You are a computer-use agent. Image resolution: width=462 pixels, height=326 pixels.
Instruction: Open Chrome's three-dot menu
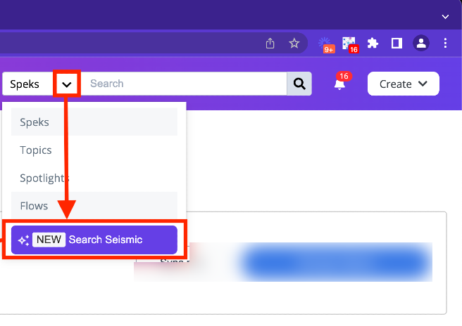pyautogui.click(x=445, y=44)
